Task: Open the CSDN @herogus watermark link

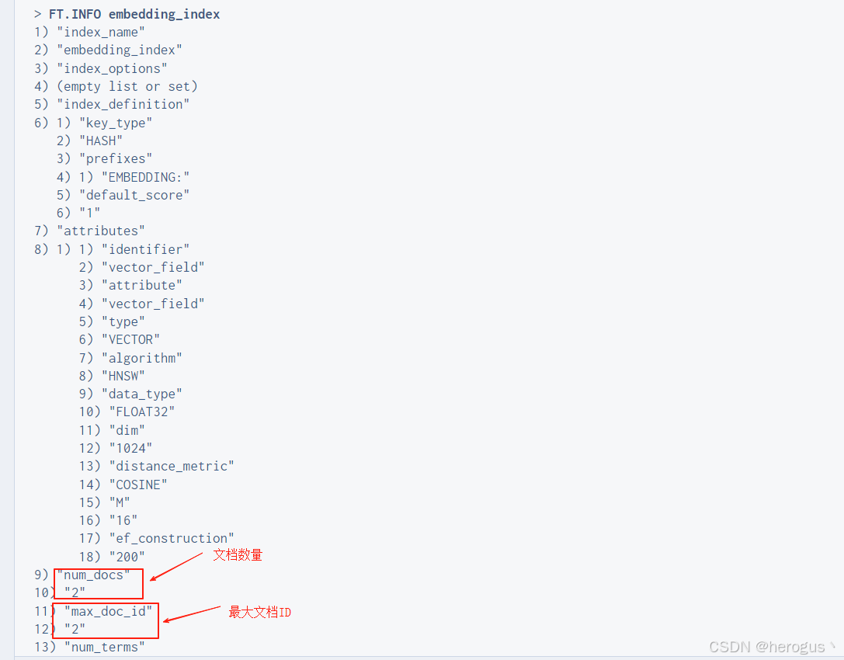Action: [769, 646]
